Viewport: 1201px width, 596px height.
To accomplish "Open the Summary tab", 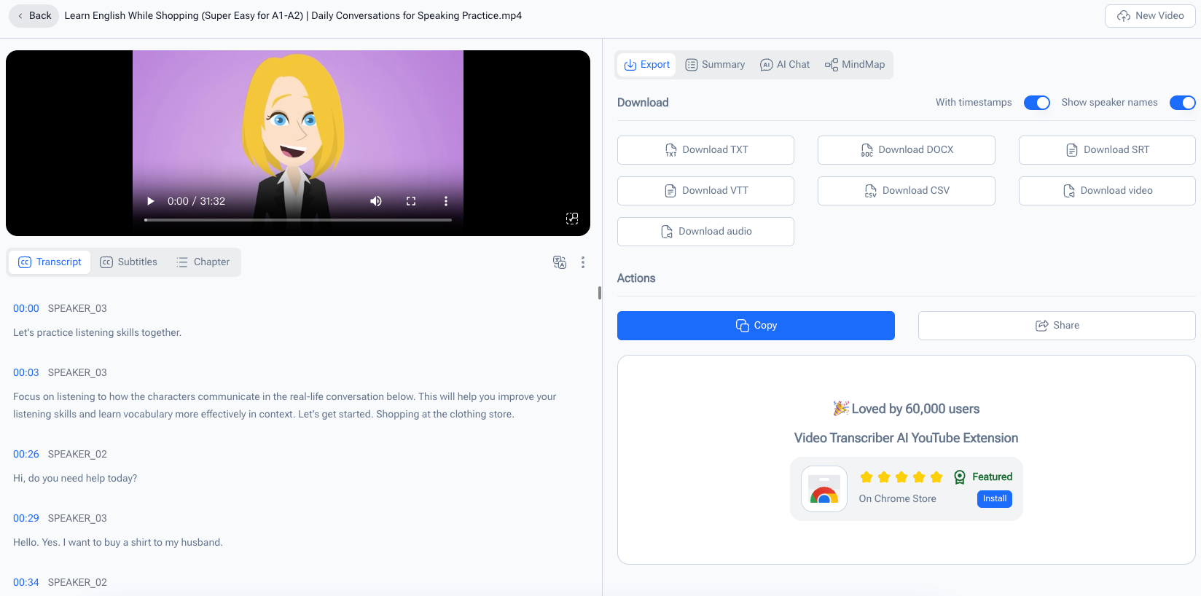I will [715, 65].
